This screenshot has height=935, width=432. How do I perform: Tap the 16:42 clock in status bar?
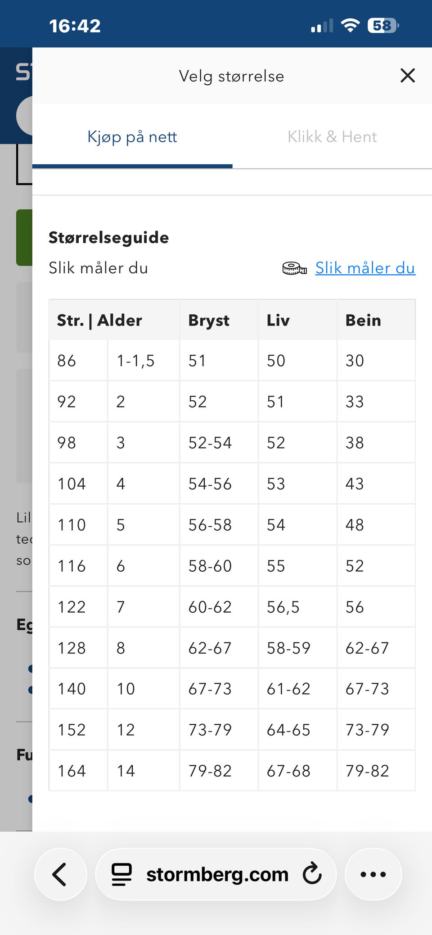pos(75,26)
